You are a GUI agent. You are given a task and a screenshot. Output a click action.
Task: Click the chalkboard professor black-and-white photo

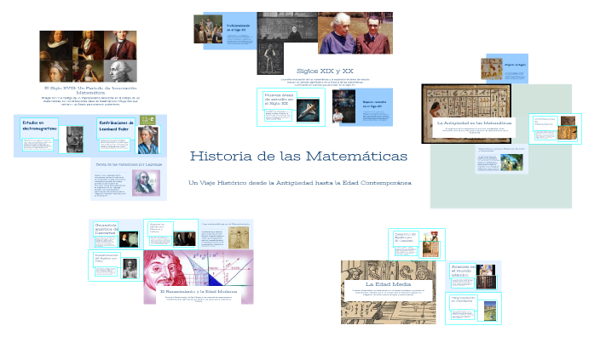pos(287,26)
